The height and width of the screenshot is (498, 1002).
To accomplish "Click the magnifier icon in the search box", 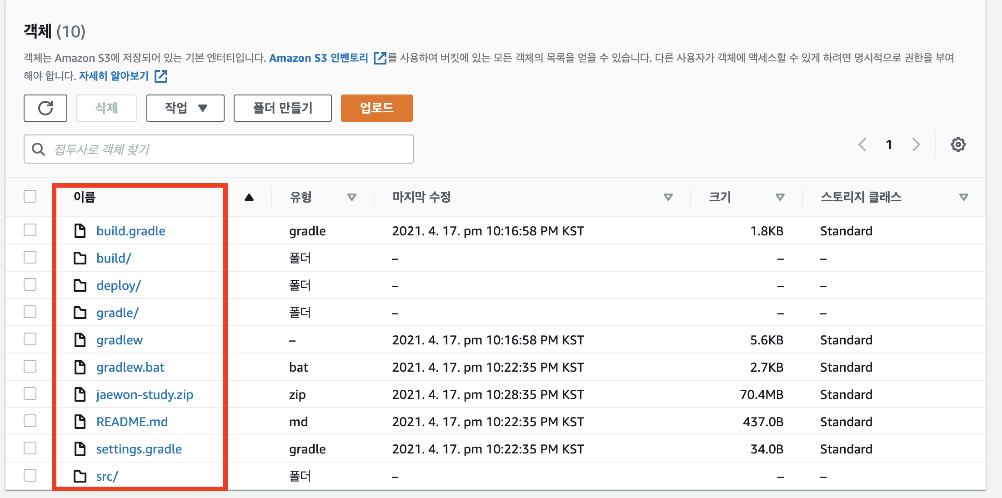I will pyautogui.click(x=39, y=149).
